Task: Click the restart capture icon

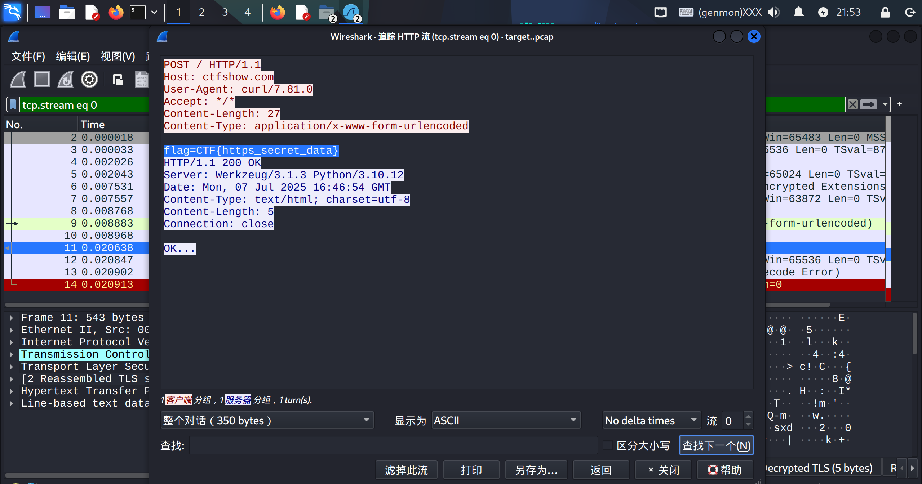Action: [66, 79]
